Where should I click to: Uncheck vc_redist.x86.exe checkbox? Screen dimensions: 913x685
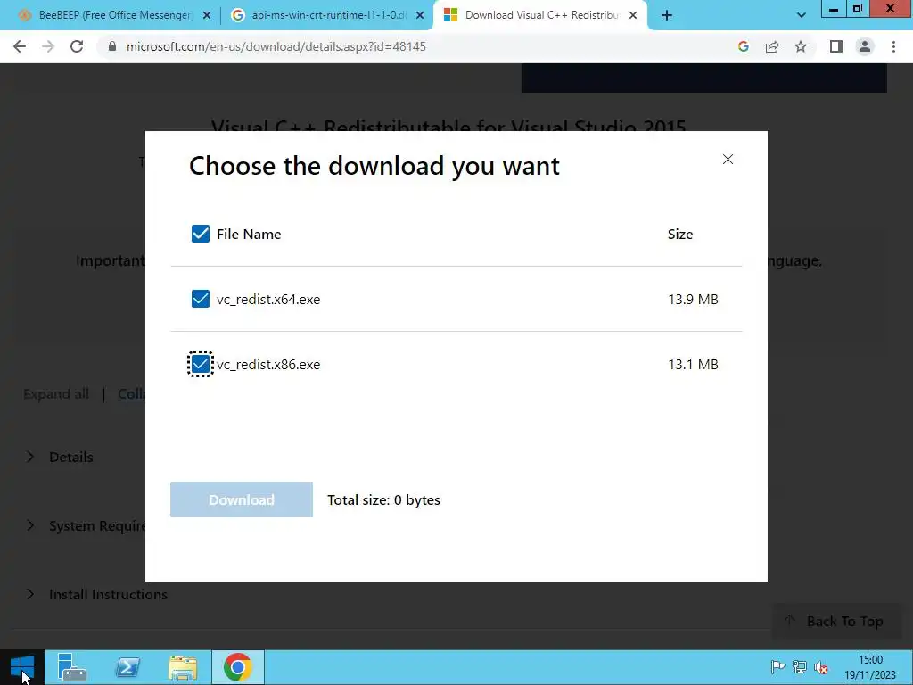[x=201, y=364]
